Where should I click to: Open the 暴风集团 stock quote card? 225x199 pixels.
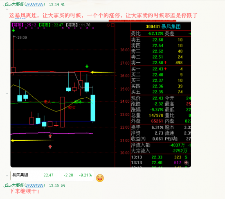pos(52,175)
